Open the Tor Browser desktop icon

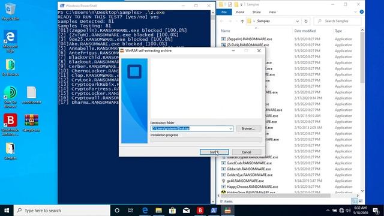(10, 67)
